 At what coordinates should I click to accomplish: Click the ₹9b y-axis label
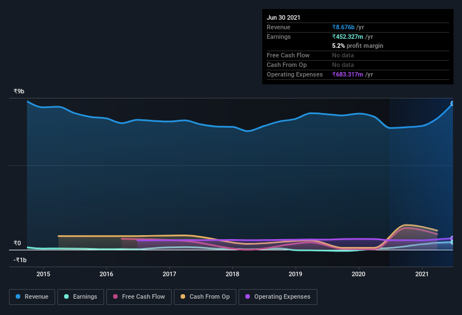coord(19,91)
